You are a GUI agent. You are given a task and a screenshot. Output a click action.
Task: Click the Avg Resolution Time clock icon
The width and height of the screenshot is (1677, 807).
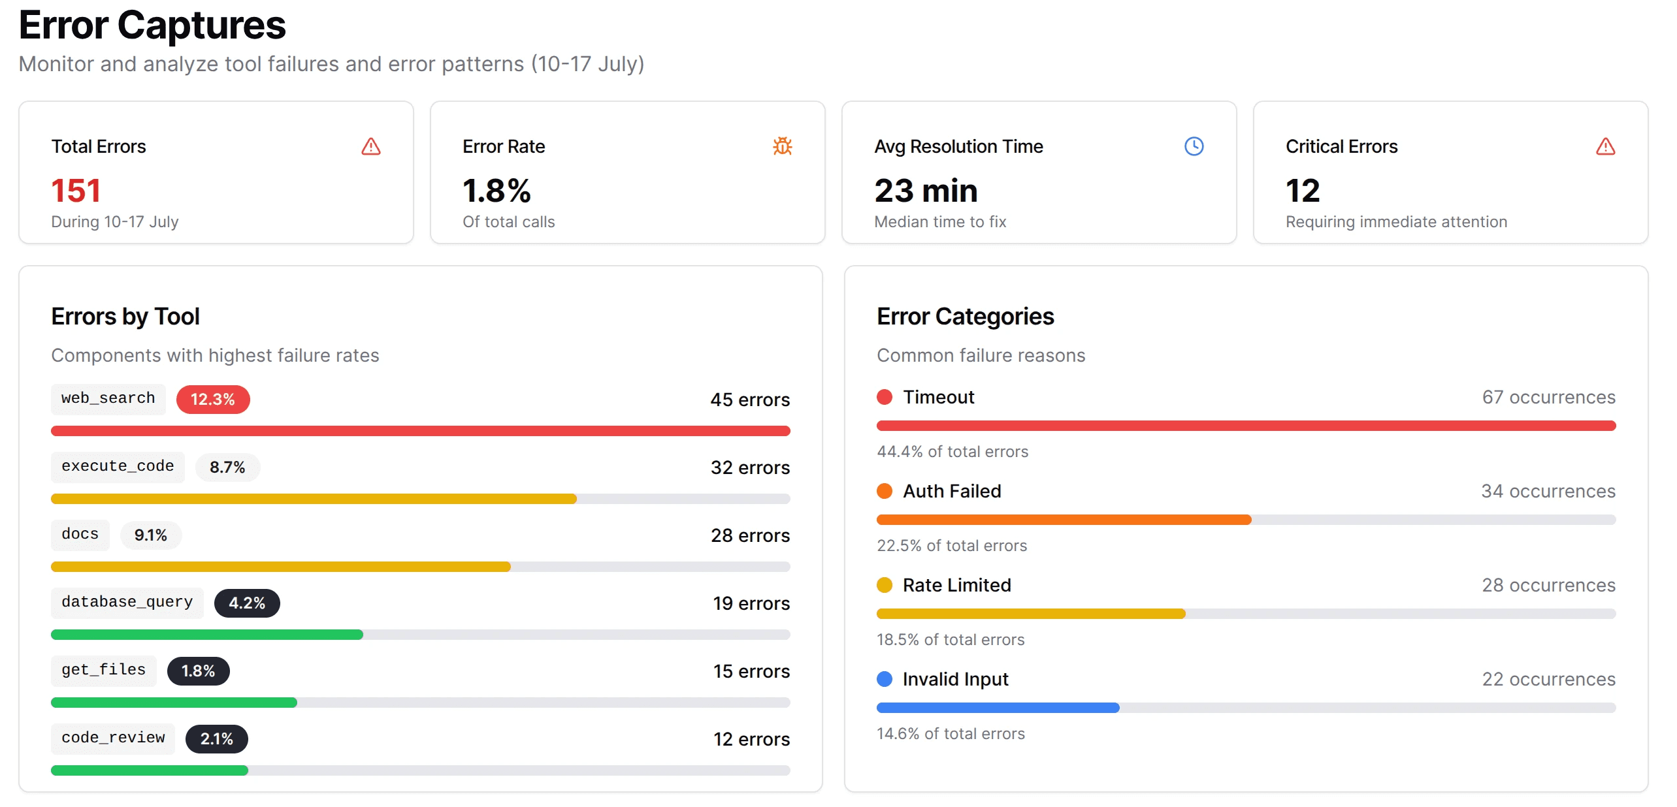1194,146
